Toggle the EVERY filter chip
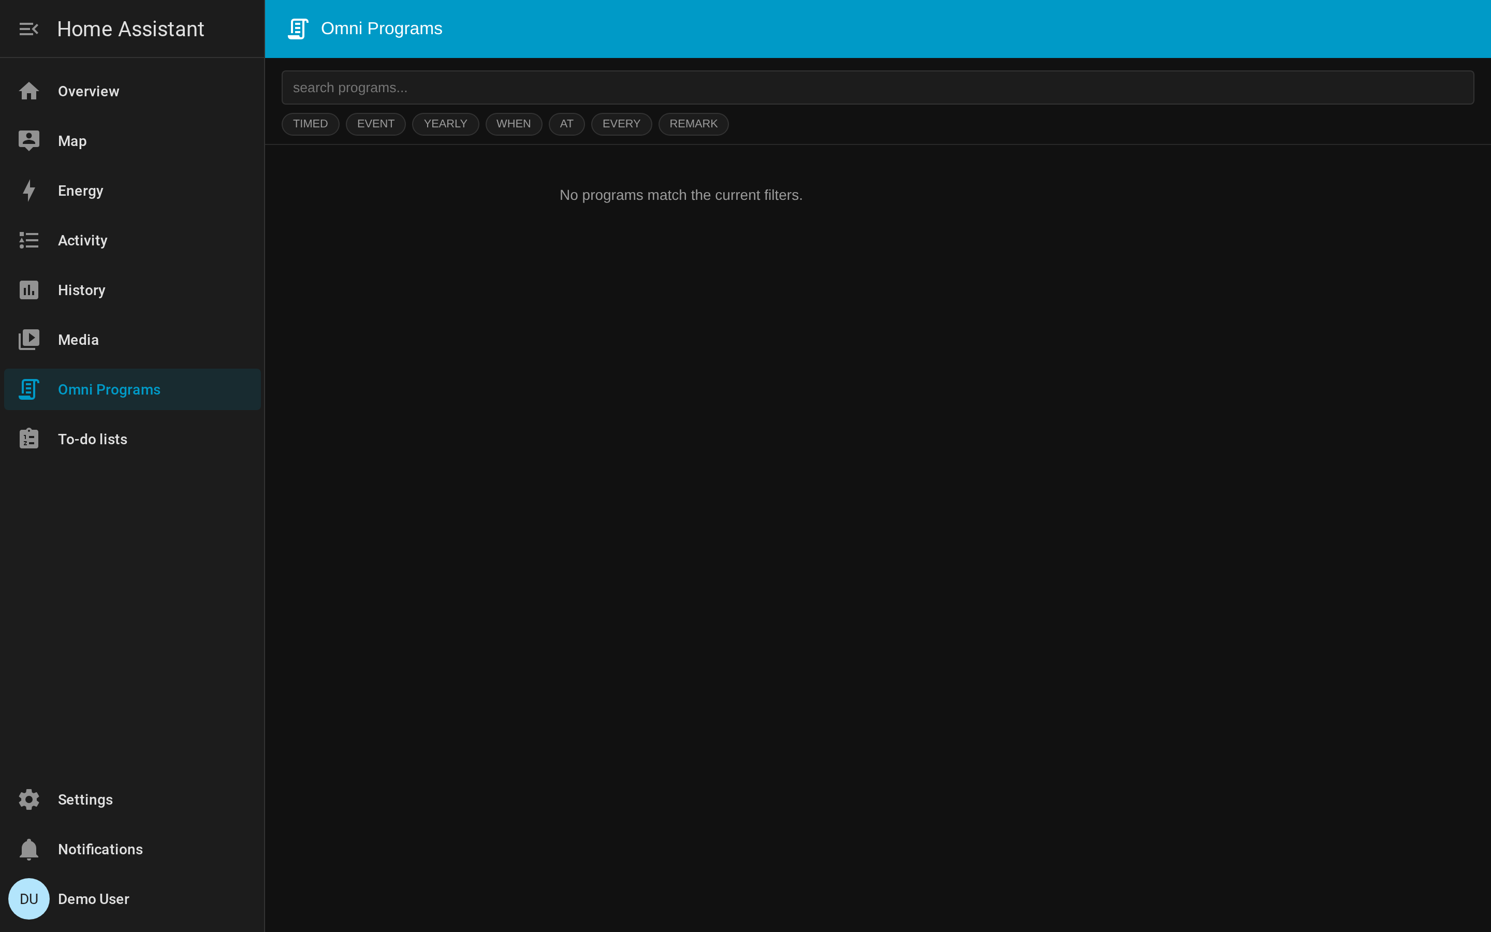The width and height of the screenshot is (1491, 932). [622, 124]
